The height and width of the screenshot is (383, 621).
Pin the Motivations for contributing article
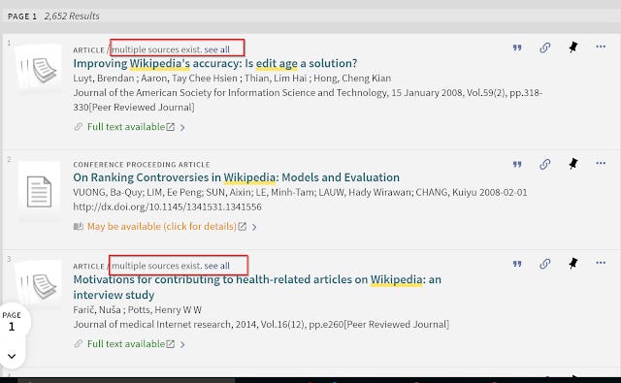click(572, 264)
